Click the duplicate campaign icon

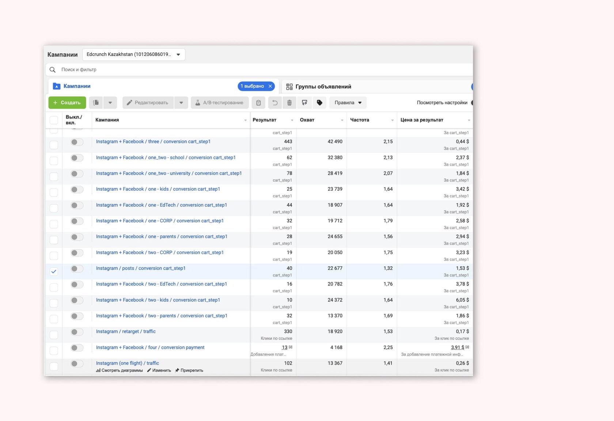[96, 103]
